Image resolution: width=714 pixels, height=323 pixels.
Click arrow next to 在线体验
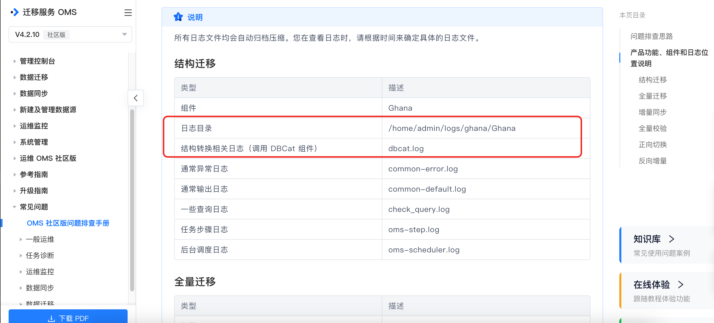tap(681, 285)
